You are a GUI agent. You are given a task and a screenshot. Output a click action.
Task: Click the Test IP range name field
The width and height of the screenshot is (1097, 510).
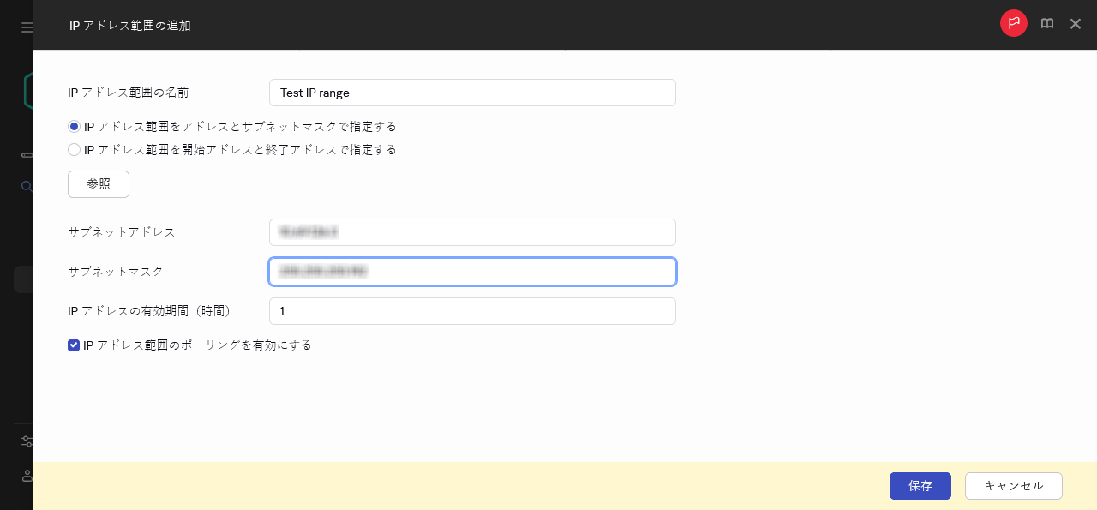tap(472, 93)
